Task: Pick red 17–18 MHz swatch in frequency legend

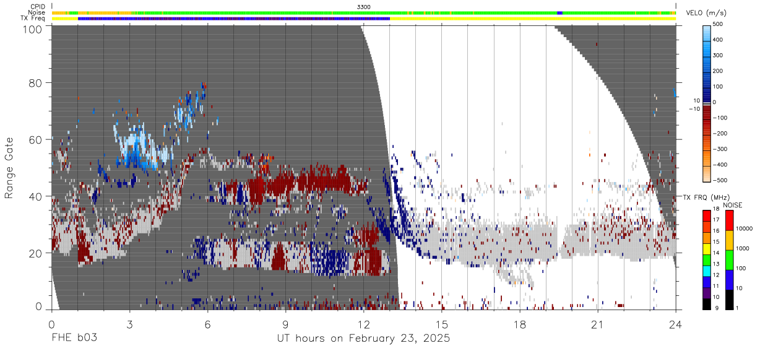Action: (x=706, y=216)
